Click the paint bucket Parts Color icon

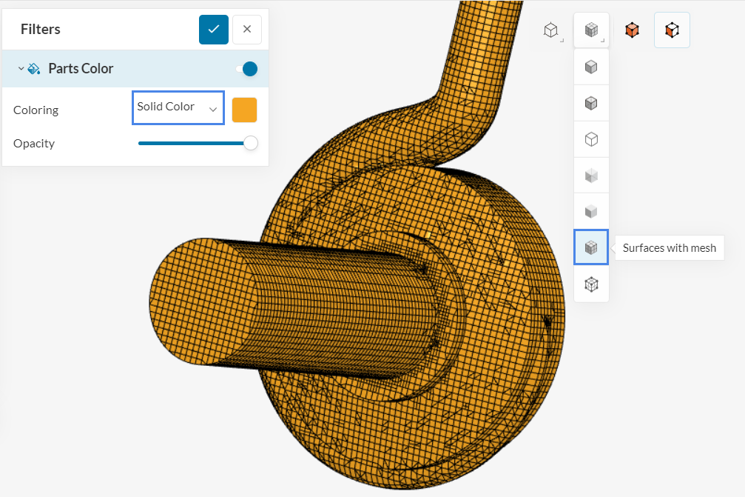coord(34,69)
